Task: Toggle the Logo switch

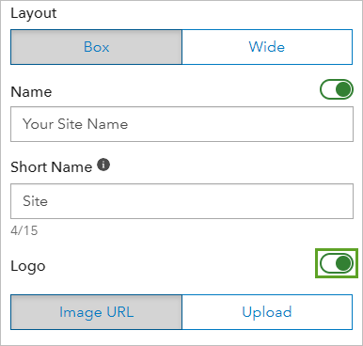Action: pyautogui.click(x=337, y=263)
